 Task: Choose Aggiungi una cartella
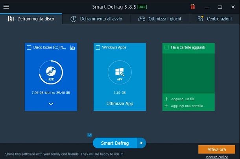tap(187, 106)
